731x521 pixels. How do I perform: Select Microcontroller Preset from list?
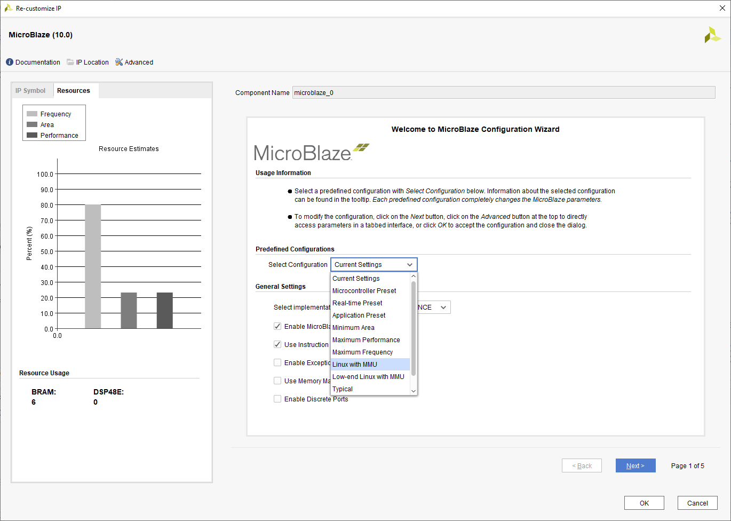point(364,291)
